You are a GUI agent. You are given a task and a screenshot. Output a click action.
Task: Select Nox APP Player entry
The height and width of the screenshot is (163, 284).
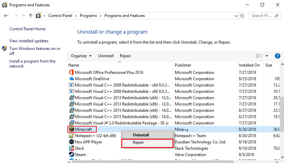[88, 142]
